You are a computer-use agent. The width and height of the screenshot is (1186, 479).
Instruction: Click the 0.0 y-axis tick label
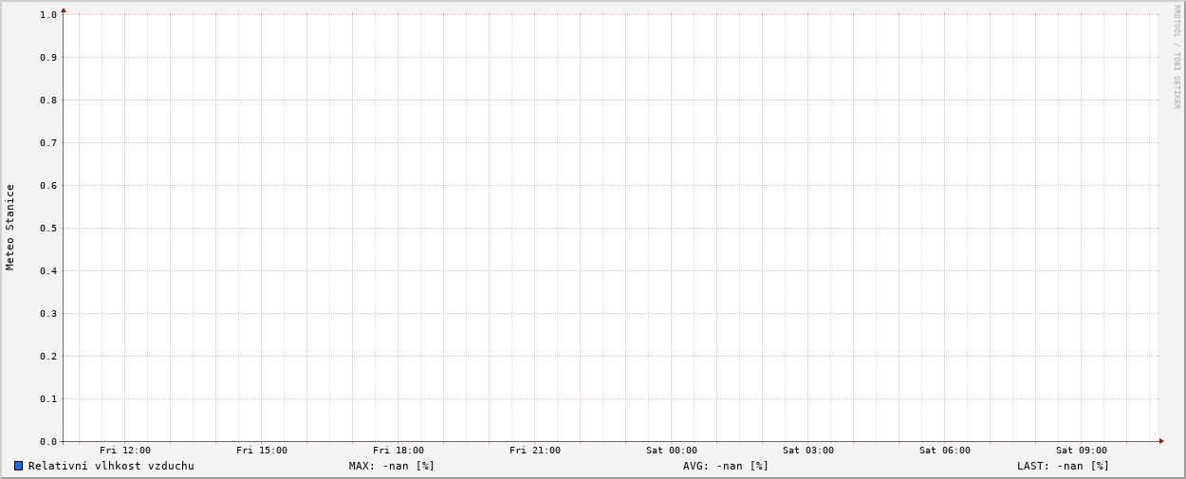tap(48, 442)
